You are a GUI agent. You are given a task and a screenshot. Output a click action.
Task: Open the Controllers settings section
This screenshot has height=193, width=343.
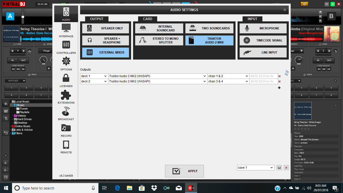[66, 47]
